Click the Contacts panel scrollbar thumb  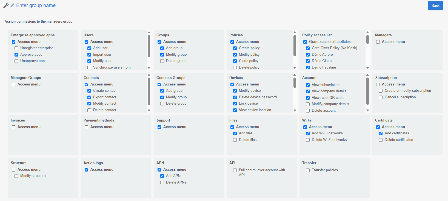(149, 91)
